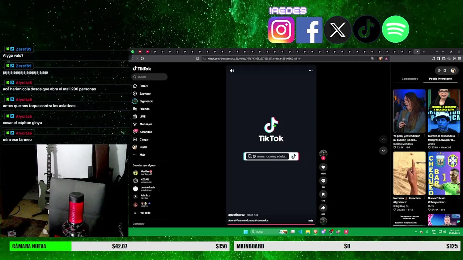463x260 pixels.
Task: Go to "Para ti" feed
Action: coord(141,86)
